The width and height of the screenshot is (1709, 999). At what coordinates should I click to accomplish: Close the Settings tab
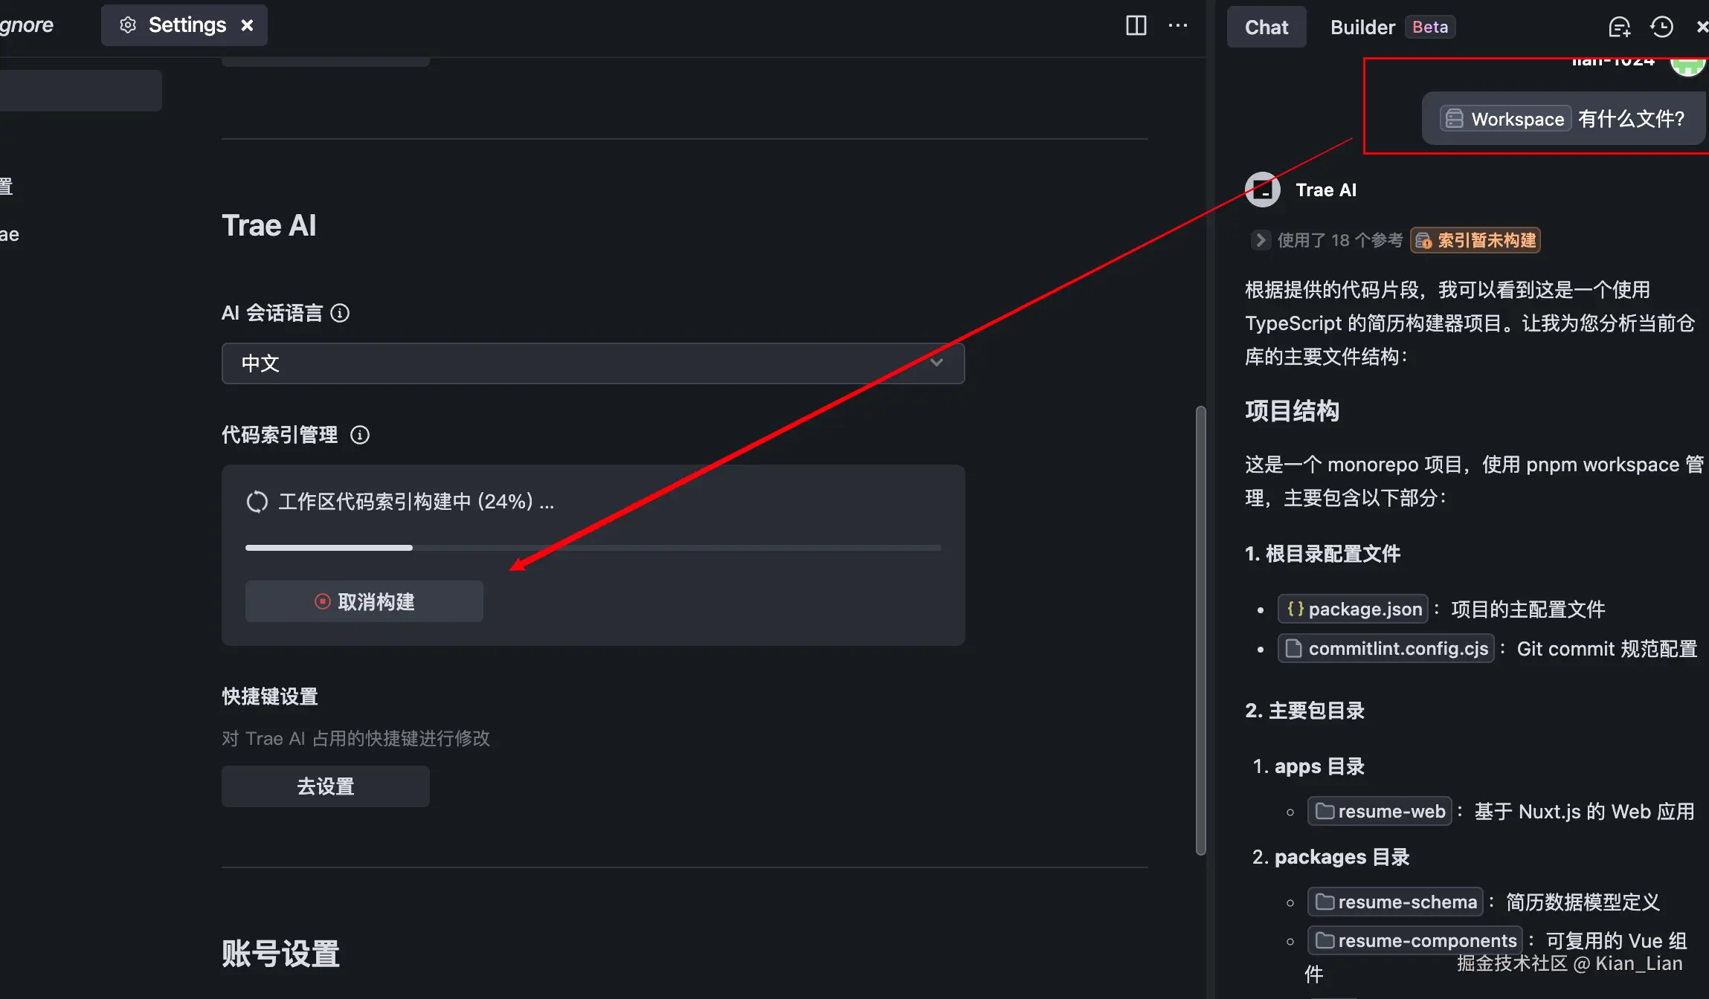click(x=248, y=25)
